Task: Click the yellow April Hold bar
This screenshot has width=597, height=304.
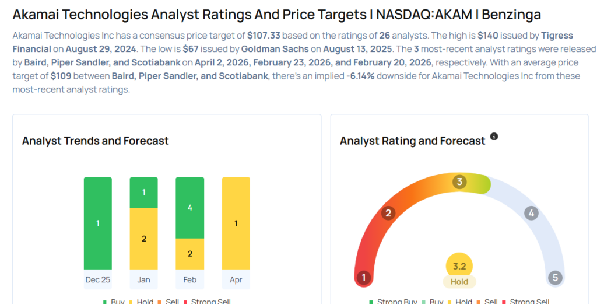Action: [x=236, y=223]
